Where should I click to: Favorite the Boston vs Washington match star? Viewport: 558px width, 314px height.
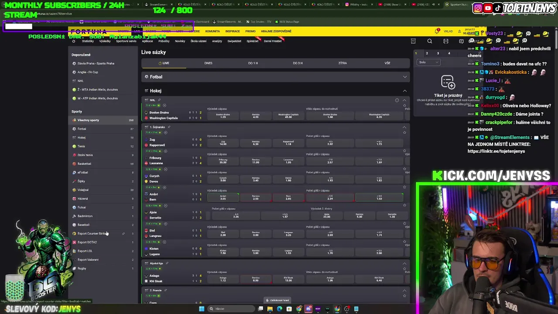click(x=405, y=105)
